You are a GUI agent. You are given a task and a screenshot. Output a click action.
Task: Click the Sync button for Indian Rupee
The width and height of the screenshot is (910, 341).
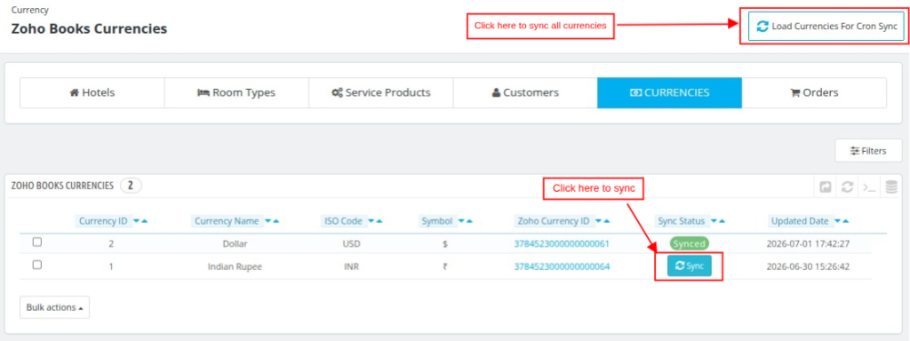(x=689, y=266)
